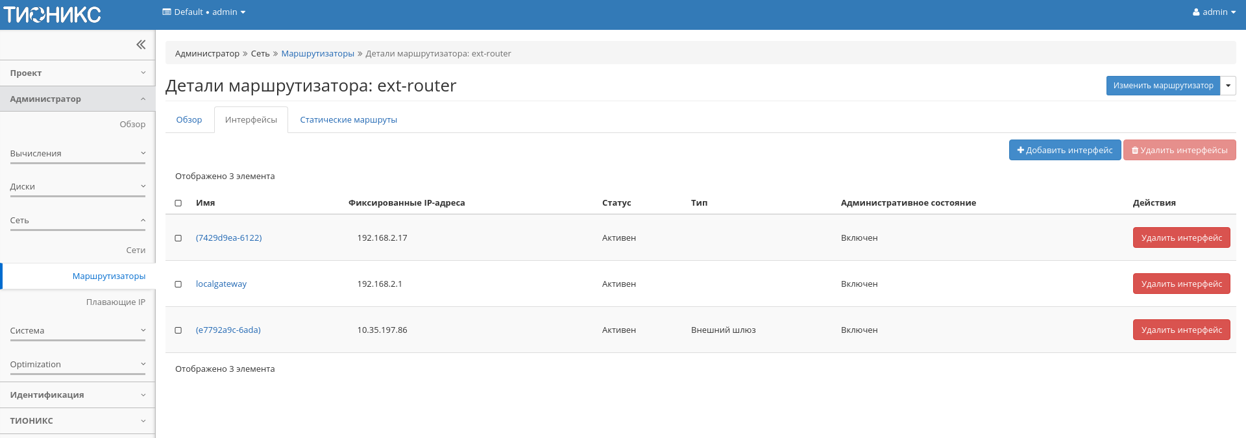Open Плавающие IP in sidebar

pyautogui.click(x=116, y=302)
